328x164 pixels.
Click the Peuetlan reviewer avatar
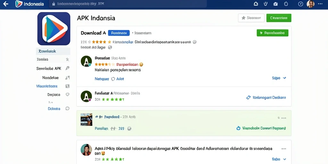[86, 61]
